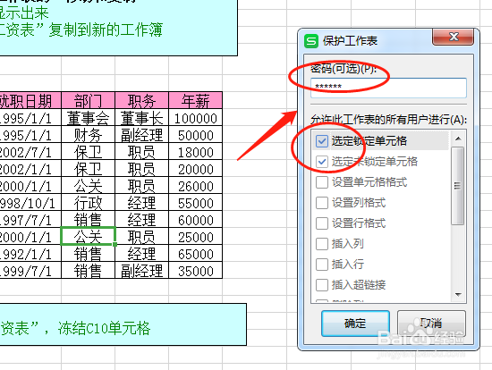Click the permissions list scroll up arrow
This screenshot has height=370, width=492.
coord(458,139)
